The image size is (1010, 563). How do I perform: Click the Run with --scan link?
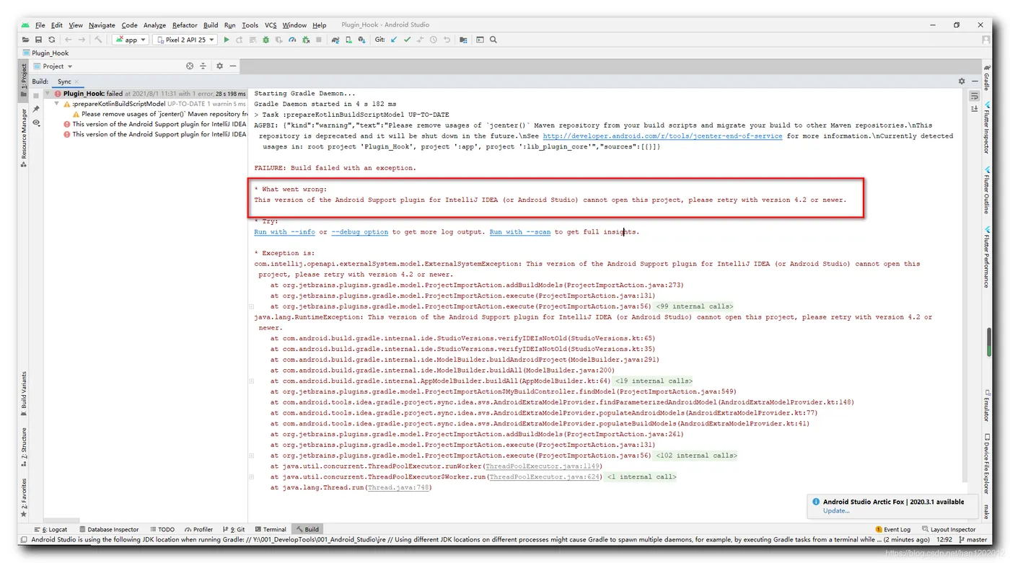520,232
